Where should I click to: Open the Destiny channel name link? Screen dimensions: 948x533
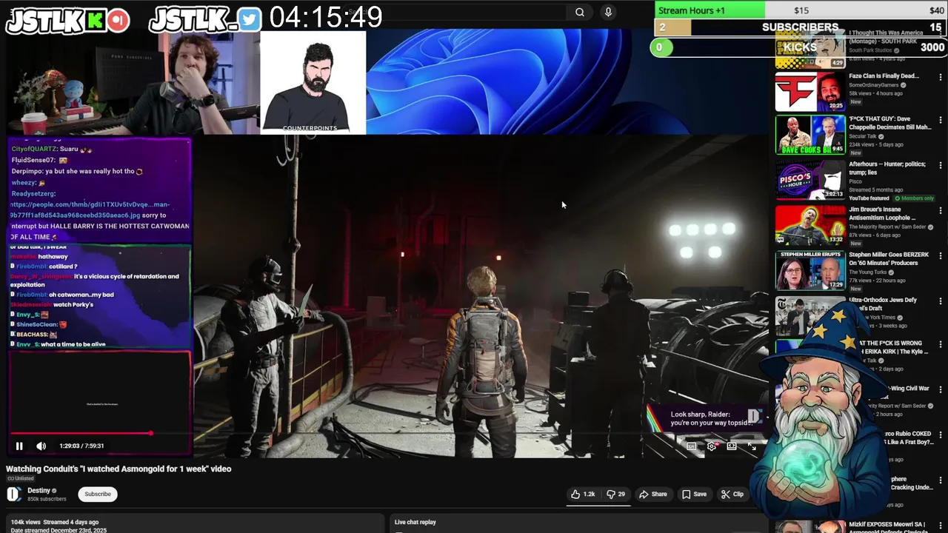click(x=39, y=490)
